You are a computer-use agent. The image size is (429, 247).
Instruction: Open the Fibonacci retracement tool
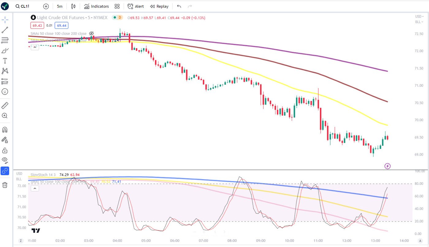(x=5, y=40)
